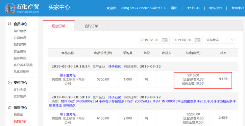Click the 状态 column header
The image size is (245, 126).
point(223,53)
